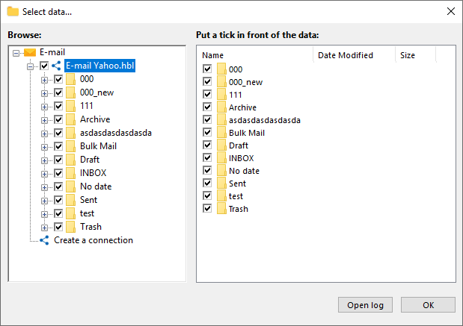
Task: Click the Archive folder icon in right list
Action: [x=221, y=107]
